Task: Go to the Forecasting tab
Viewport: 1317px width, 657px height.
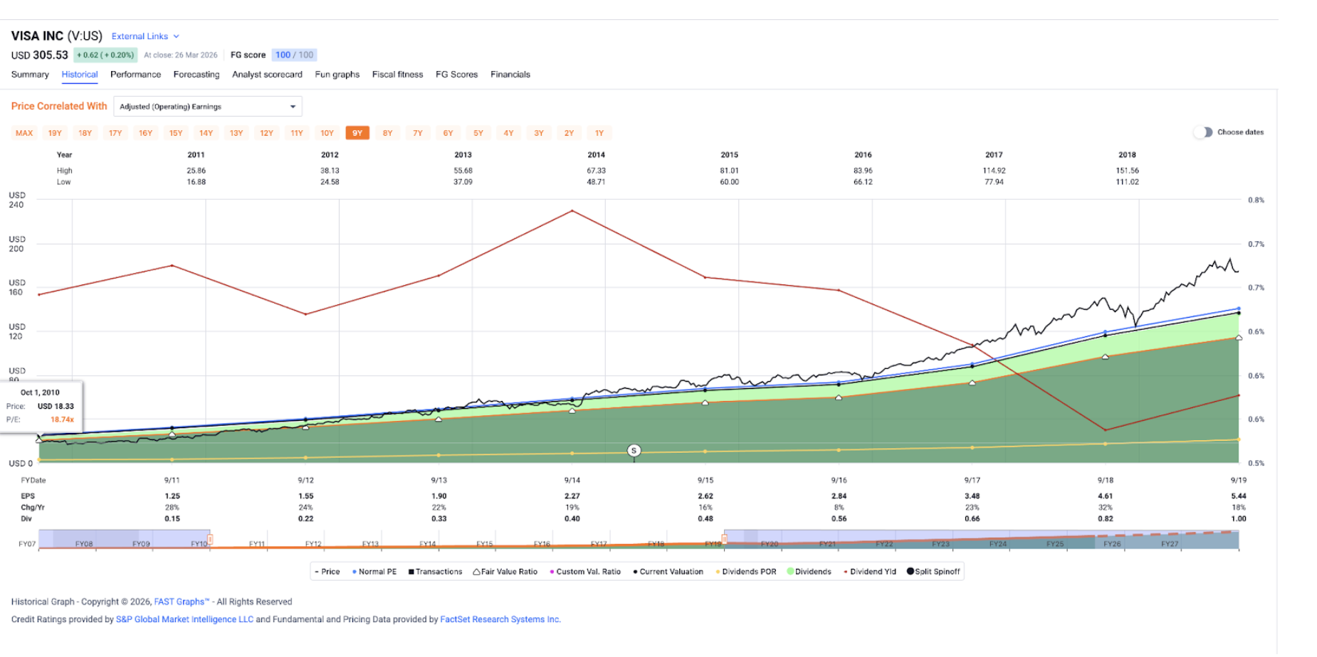Action: tap(196, 75)
